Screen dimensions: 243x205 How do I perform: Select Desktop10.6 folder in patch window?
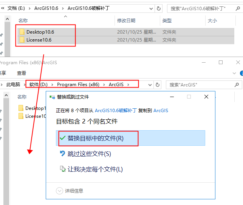[40, 32]
